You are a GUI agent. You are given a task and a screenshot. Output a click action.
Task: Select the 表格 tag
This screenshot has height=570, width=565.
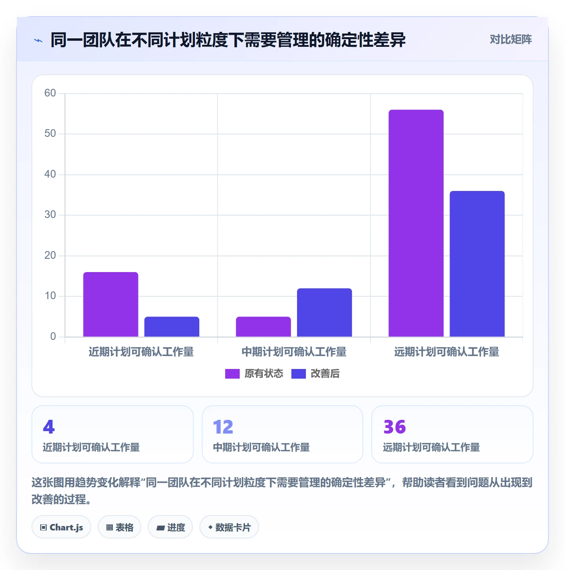tap(119, 527)
